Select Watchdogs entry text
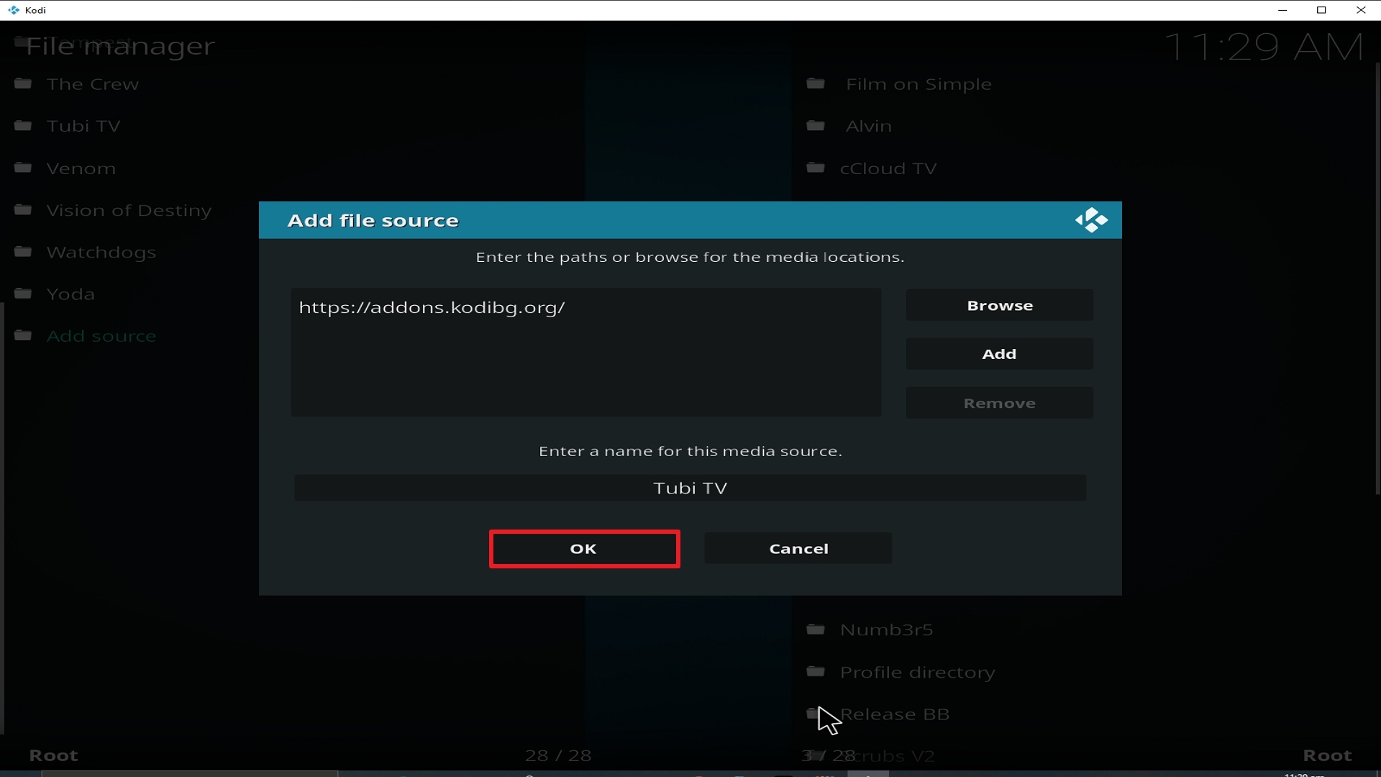 tap(101, 253)
